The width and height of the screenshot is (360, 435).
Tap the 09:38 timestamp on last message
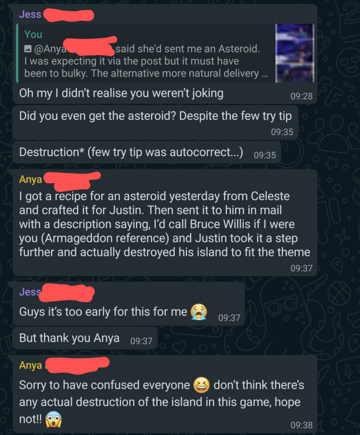tap(302, 425)
